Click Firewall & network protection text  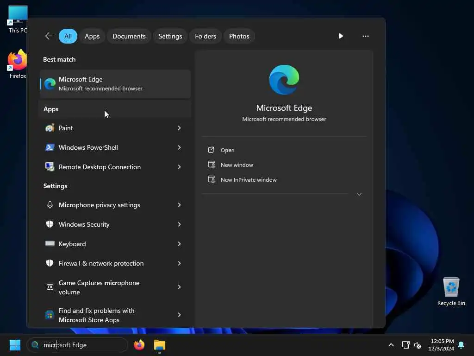pos(101,263)
